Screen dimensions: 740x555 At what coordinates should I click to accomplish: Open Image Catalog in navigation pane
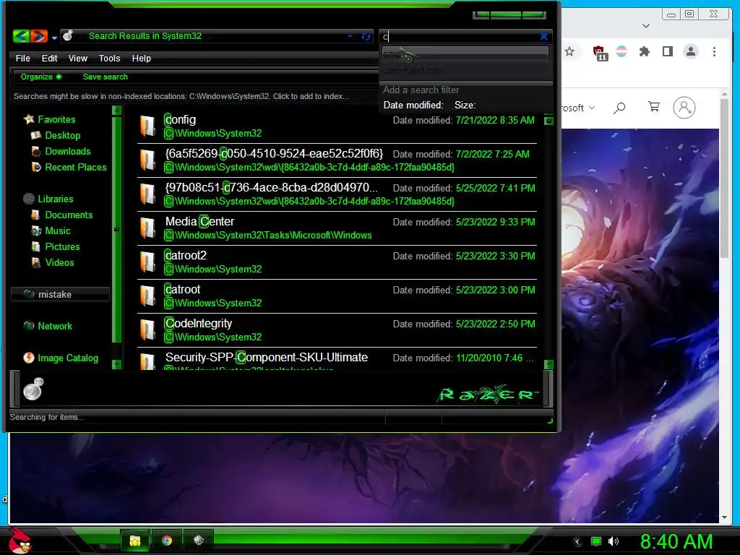click(68, 358)
